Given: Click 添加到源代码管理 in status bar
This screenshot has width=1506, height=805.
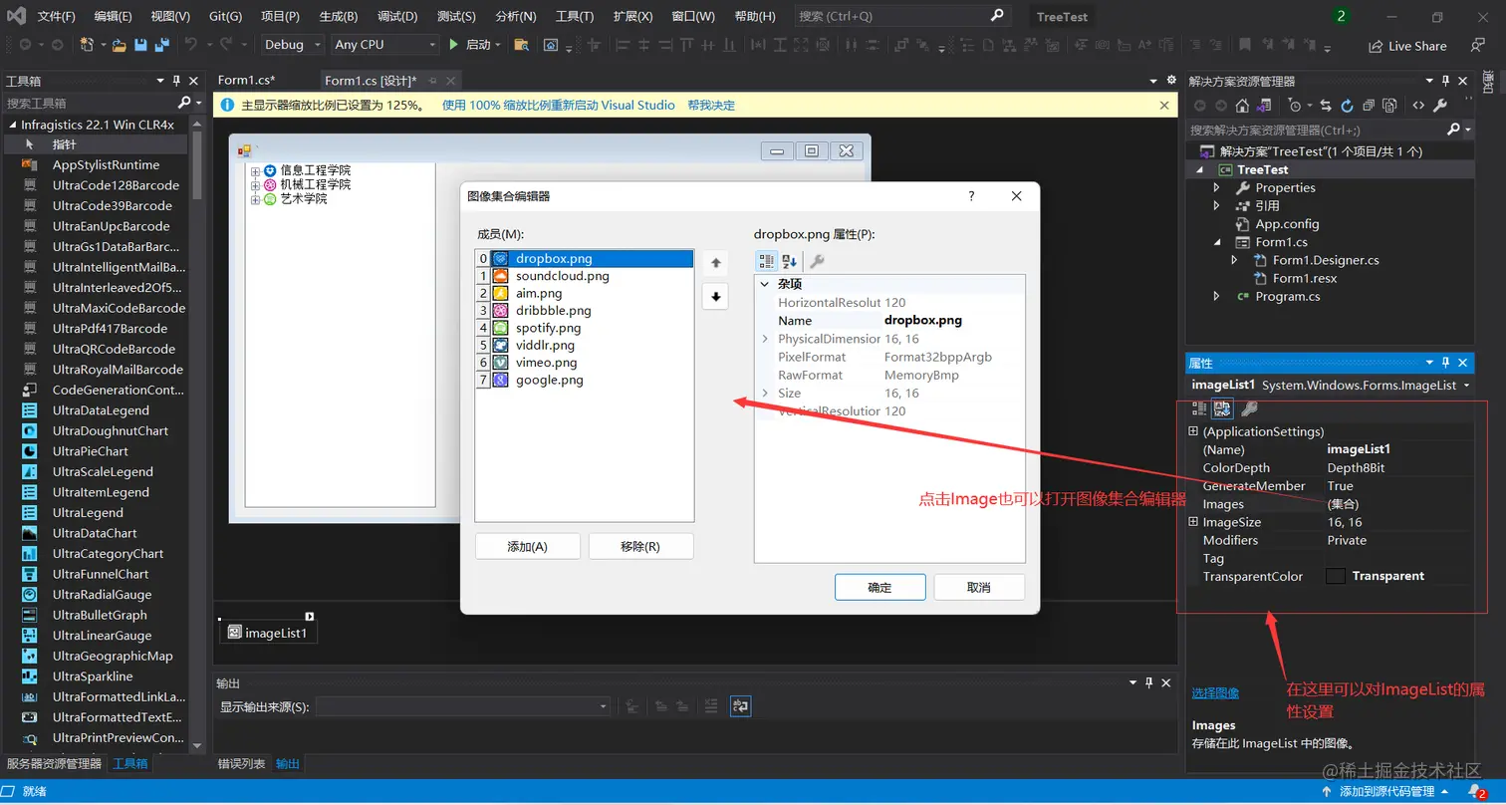Looking at the screenshot, I should [1388, 792].
